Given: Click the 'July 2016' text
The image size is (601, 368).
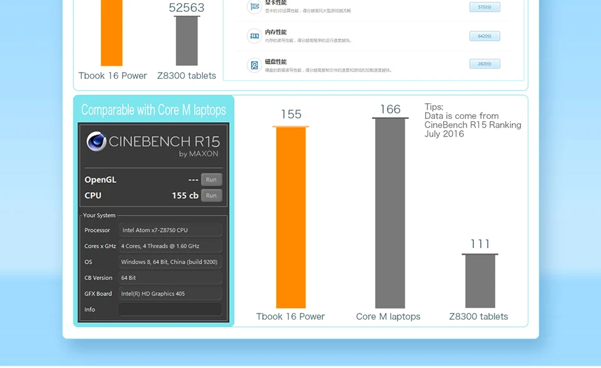Looking at the screenshot, I should coord(444,134).
